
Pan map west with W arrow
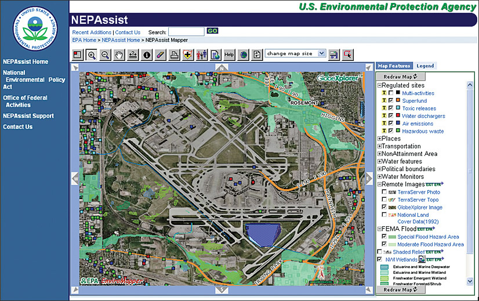pyautogui.click(x=75, y=179)
